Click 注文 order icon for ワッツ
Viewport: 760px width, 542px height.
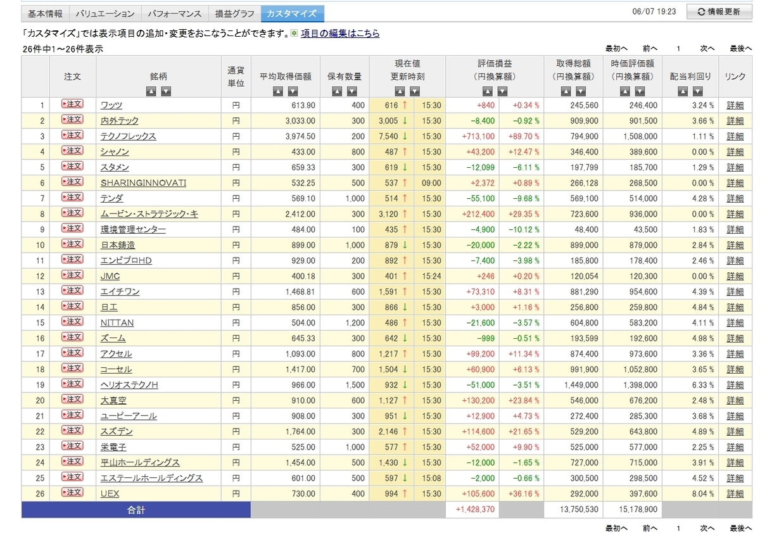click(x=72, y=104)
